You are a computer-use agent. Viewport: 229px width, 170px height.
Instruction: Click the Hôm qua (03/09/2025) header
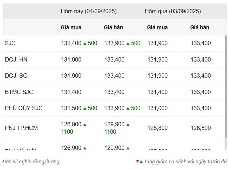pos(173,12)
